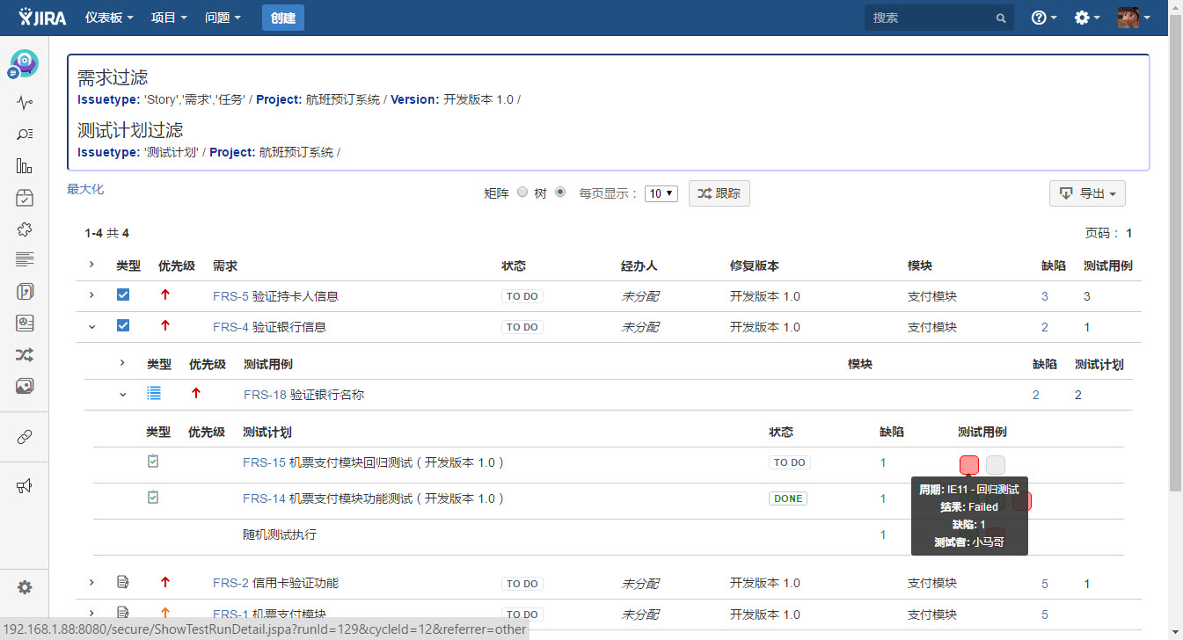This screenshot has width=1183, height=640.
Task: Expand the FRS-2 requirement row
Action: (91, 582)
